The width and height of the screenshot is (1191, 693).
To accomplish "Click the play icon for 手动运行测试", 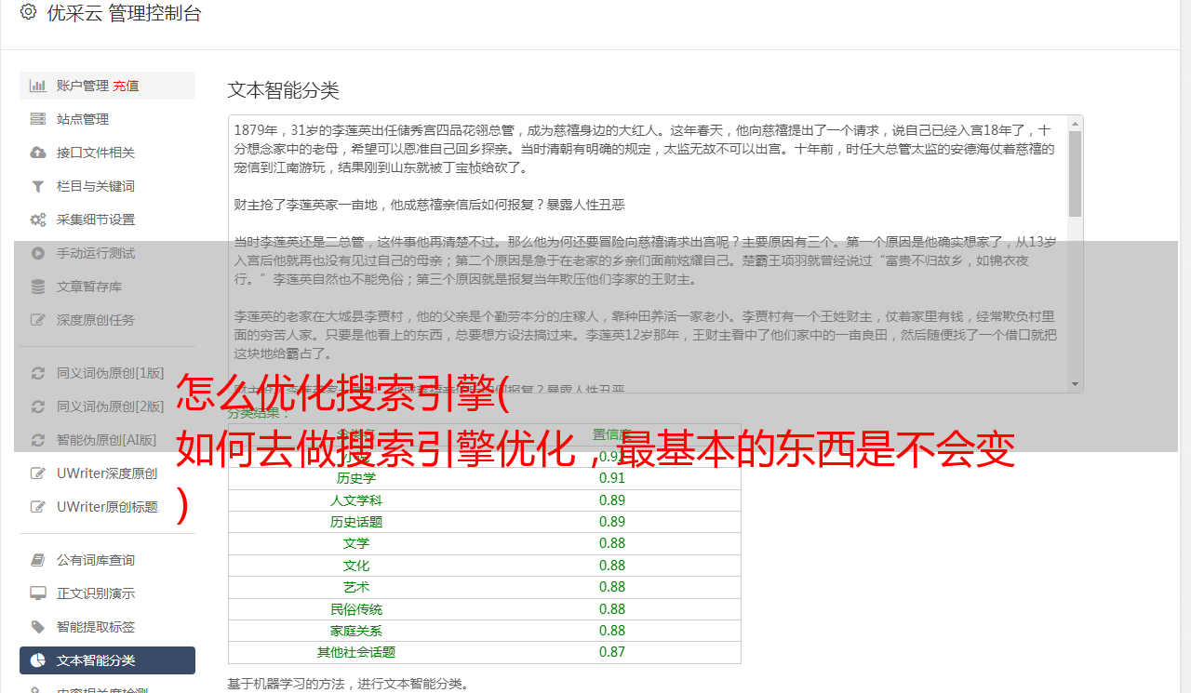I will pyautogui.click(x=38, y=253).
